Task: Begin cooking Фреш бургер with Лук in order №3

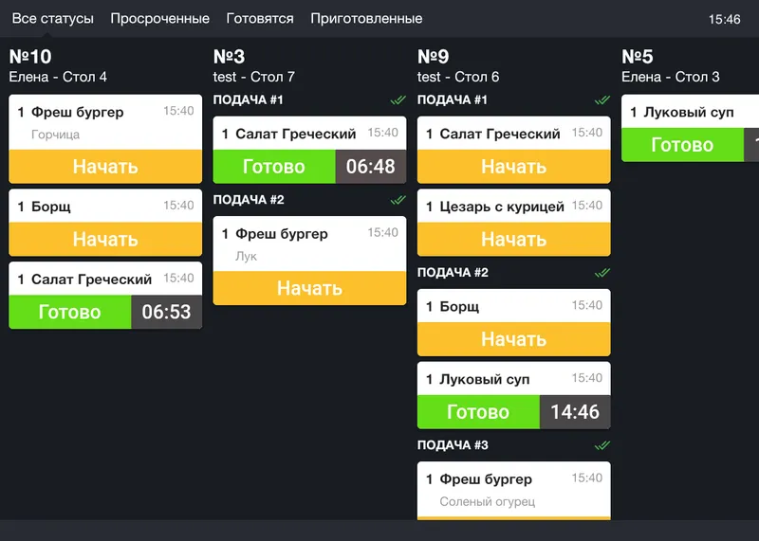Action: 309,288
